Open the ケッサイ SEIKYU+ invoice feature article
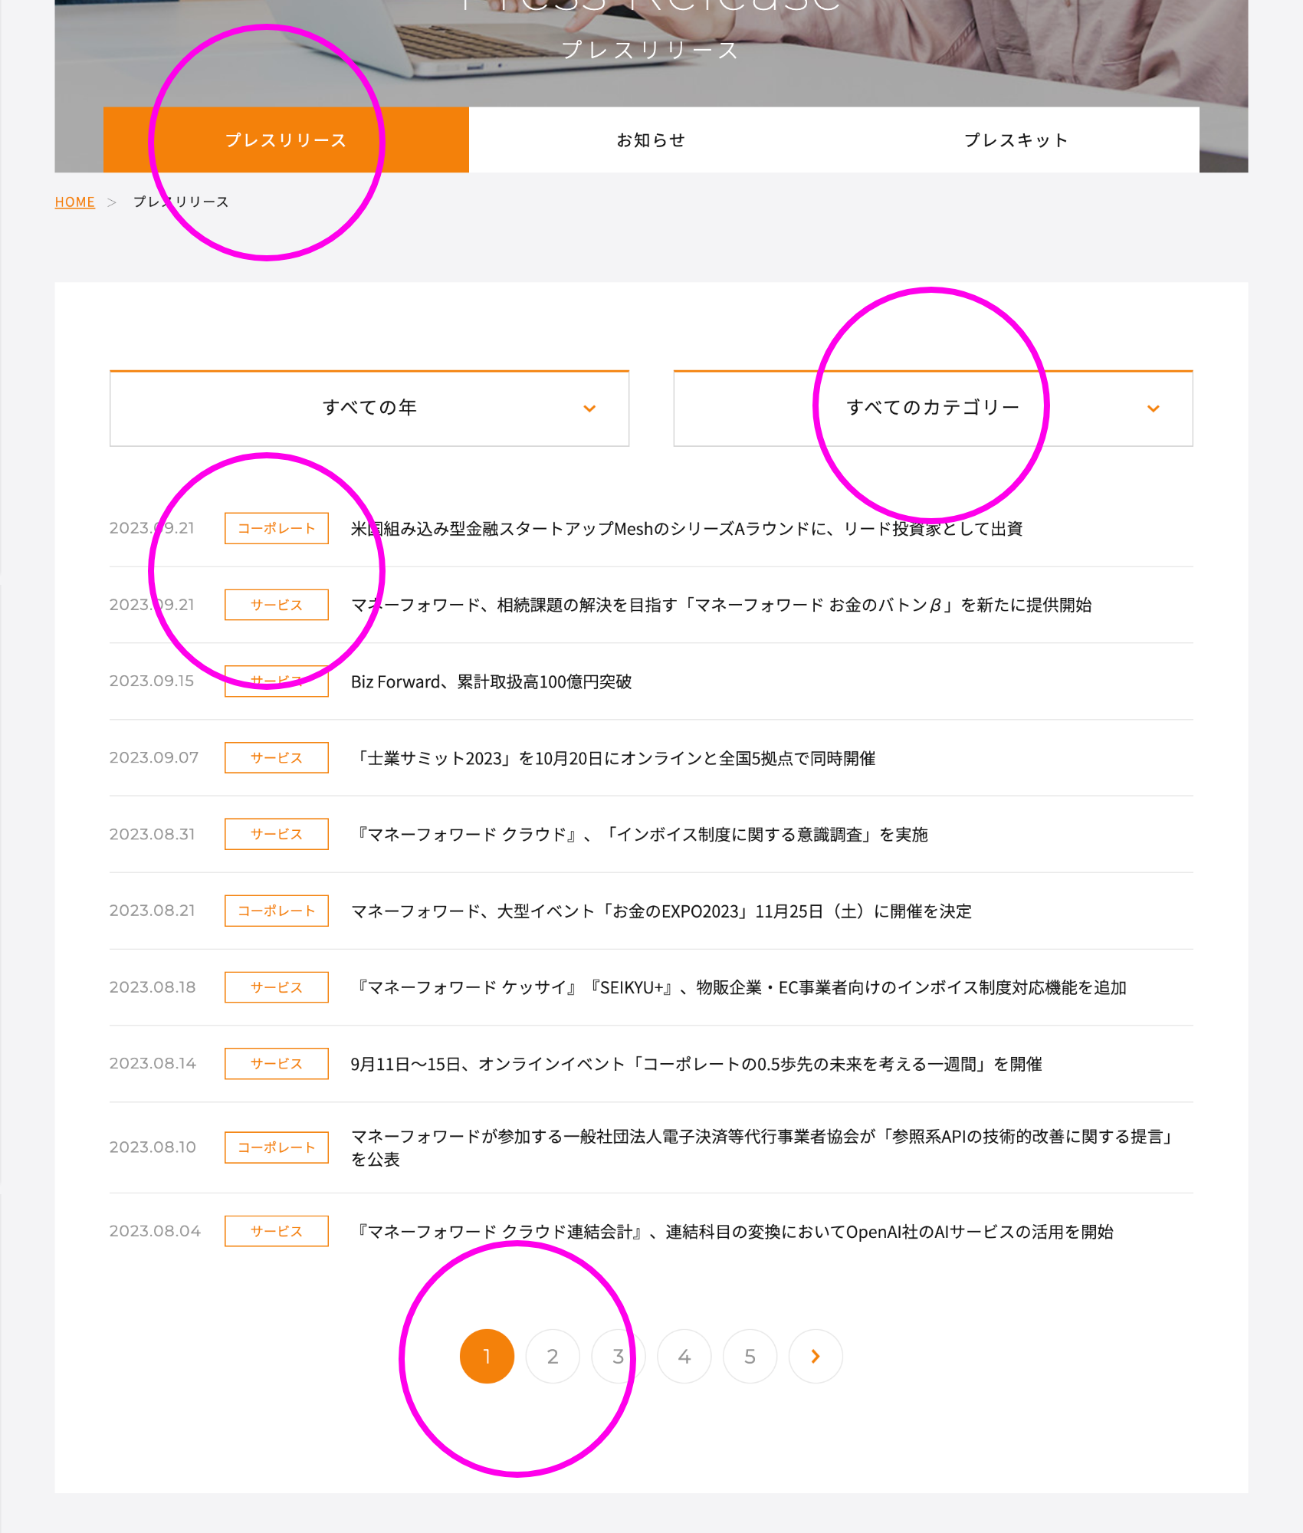The image size is (1303, 1533). coord(739,987)
